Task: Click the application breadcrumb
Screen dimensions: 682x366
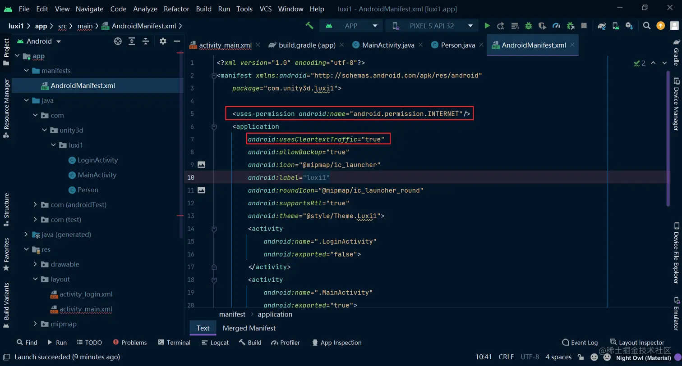Action: click(275, 315)
